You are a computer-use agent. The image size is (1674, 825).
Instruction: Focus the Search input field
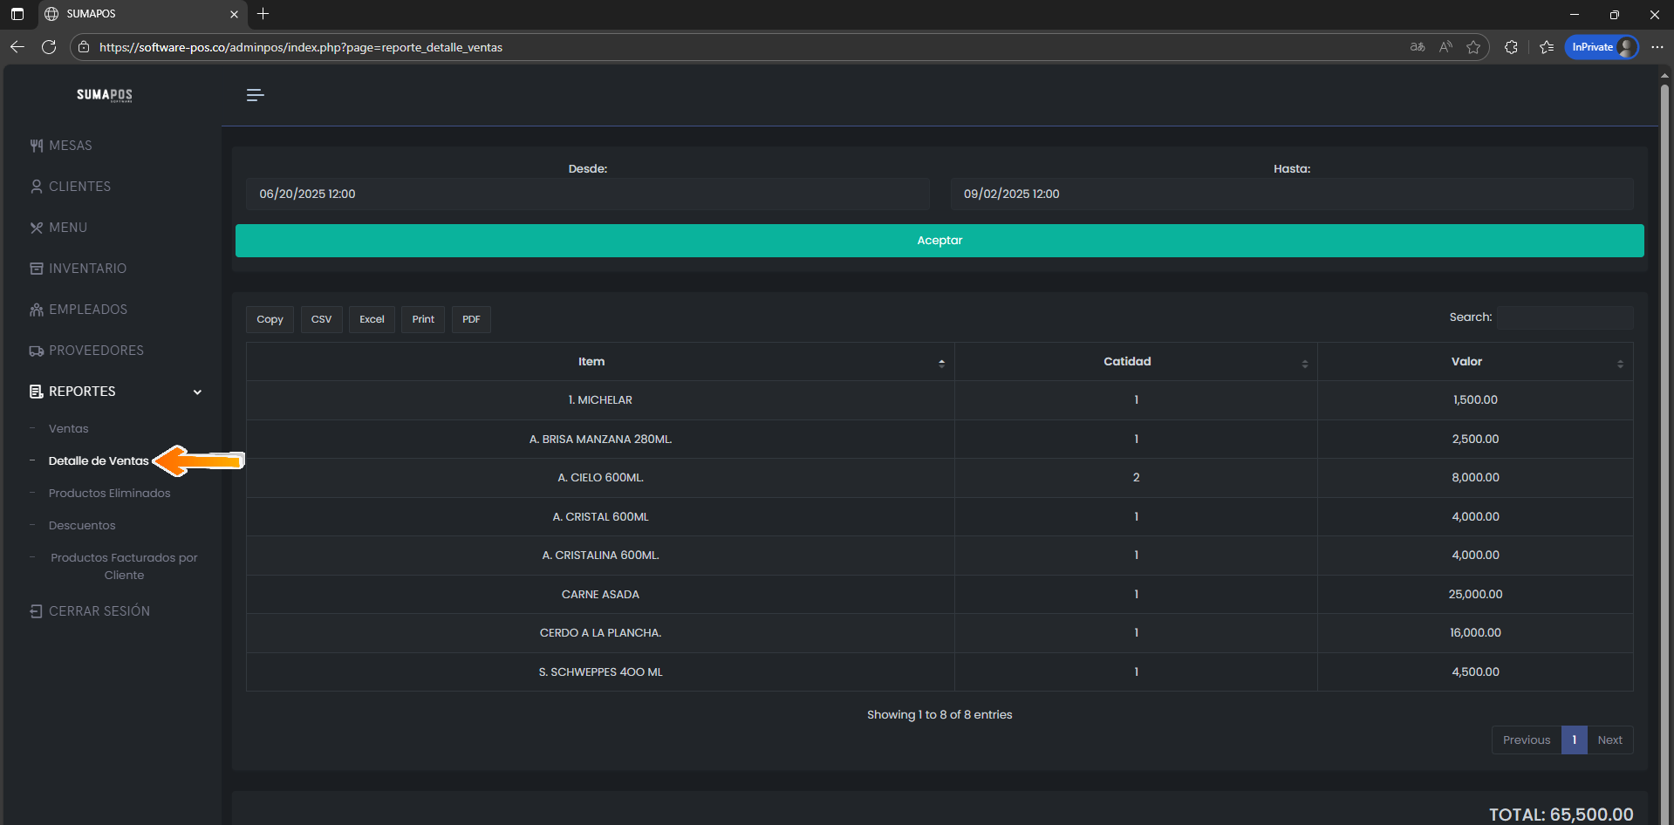[1565, 317]
